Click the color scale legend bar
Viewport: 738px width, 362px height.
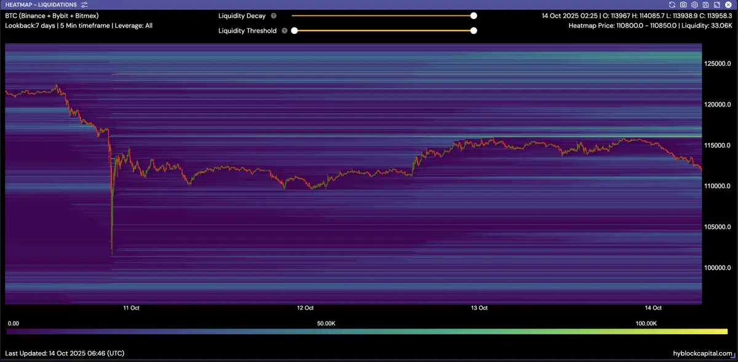pyautogui.click(x=367, y=331)
